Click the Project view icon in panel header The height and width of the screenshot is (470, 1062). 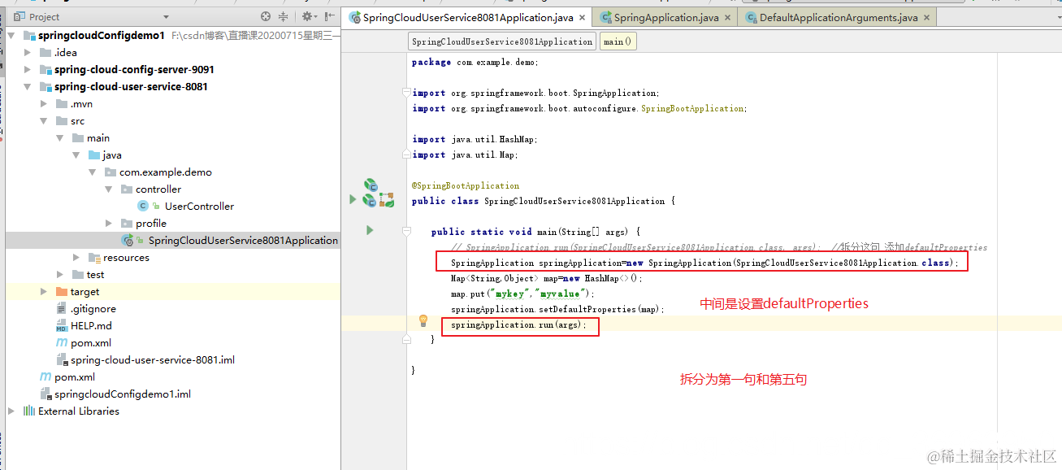20,16
